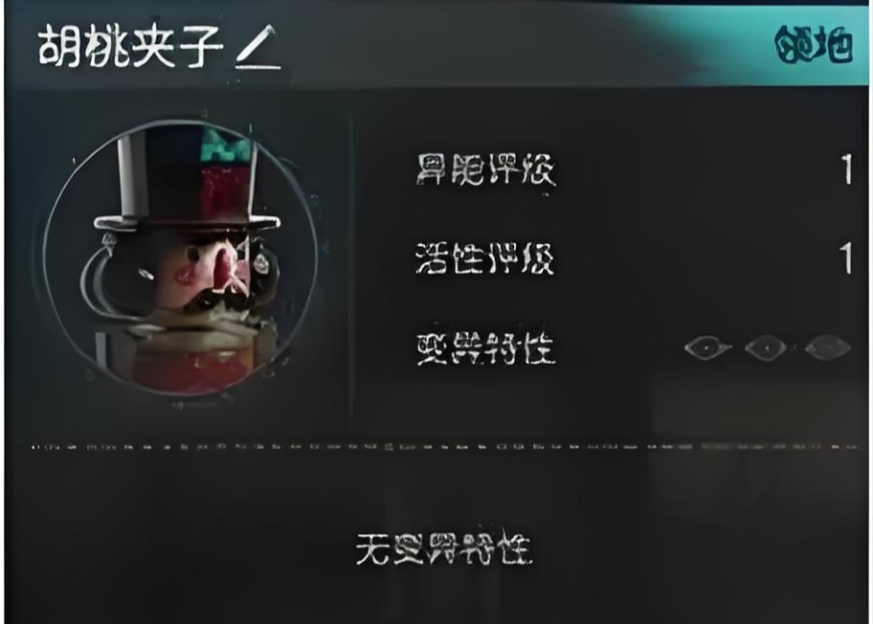This screenshot has width=873, height=624.
Task: Click the dotted divider line above description
Action: (x=444, y=446)
